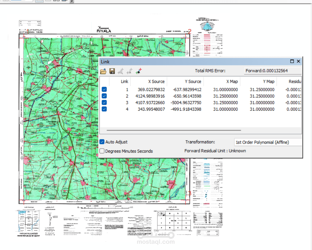Click the X Source column header

tap(156, 81)
